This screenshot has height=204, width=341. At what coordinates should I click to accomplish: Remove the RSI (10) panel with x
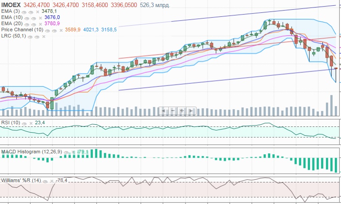pos(31,123)
